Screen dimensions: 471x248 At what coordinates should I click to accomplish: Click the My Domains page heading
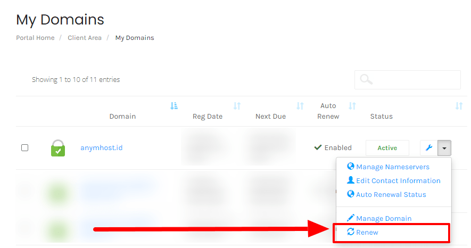60,20
